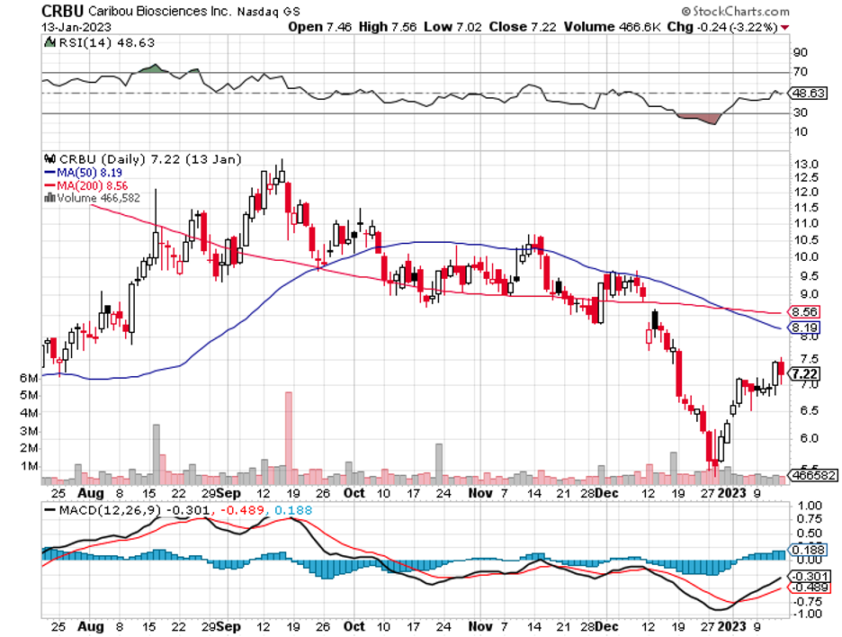Click the blue line marker beside MA(50)
842x637 pixels.
pos(50,173)
